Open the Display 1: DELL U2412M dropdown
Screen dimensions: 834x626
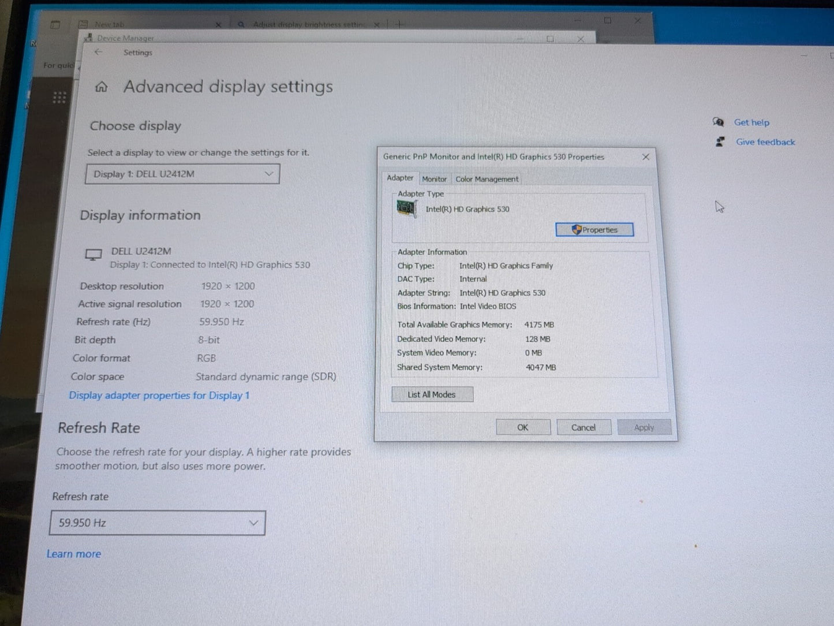[182, 174]
